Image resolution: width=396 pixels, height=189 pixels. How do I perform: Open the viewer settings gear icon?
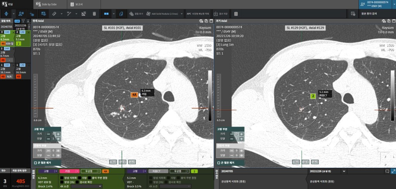coord(353,14)
